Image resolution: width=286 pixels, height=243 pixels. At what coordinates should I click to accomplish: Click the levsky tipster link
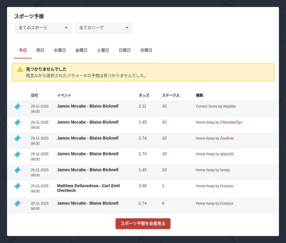[x=225, y=170]
